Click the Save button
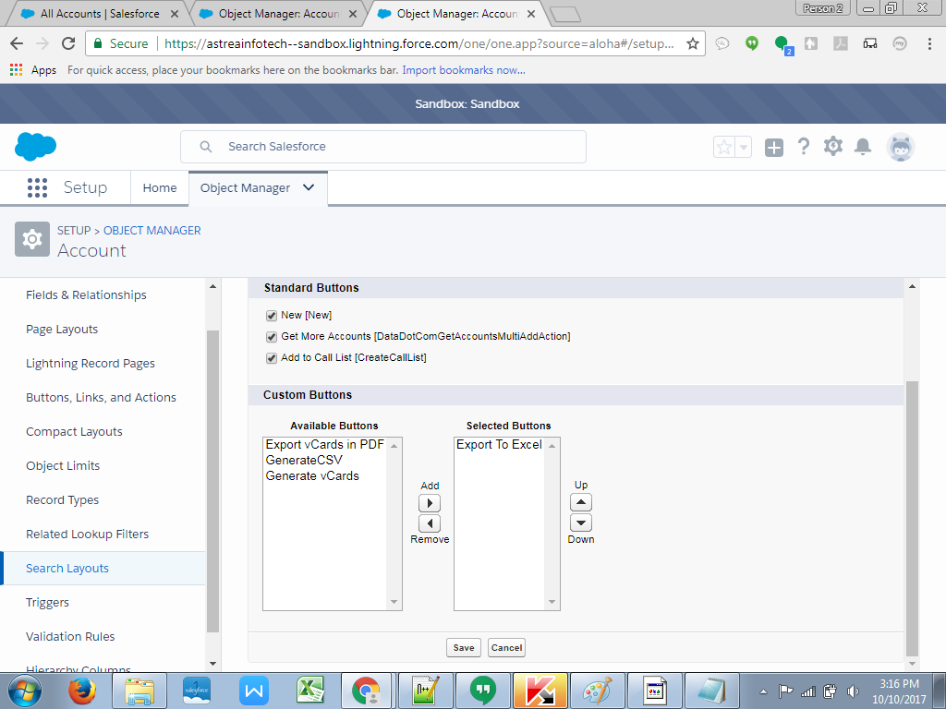Viewport: 946px width, 709px height. point(464,647)
